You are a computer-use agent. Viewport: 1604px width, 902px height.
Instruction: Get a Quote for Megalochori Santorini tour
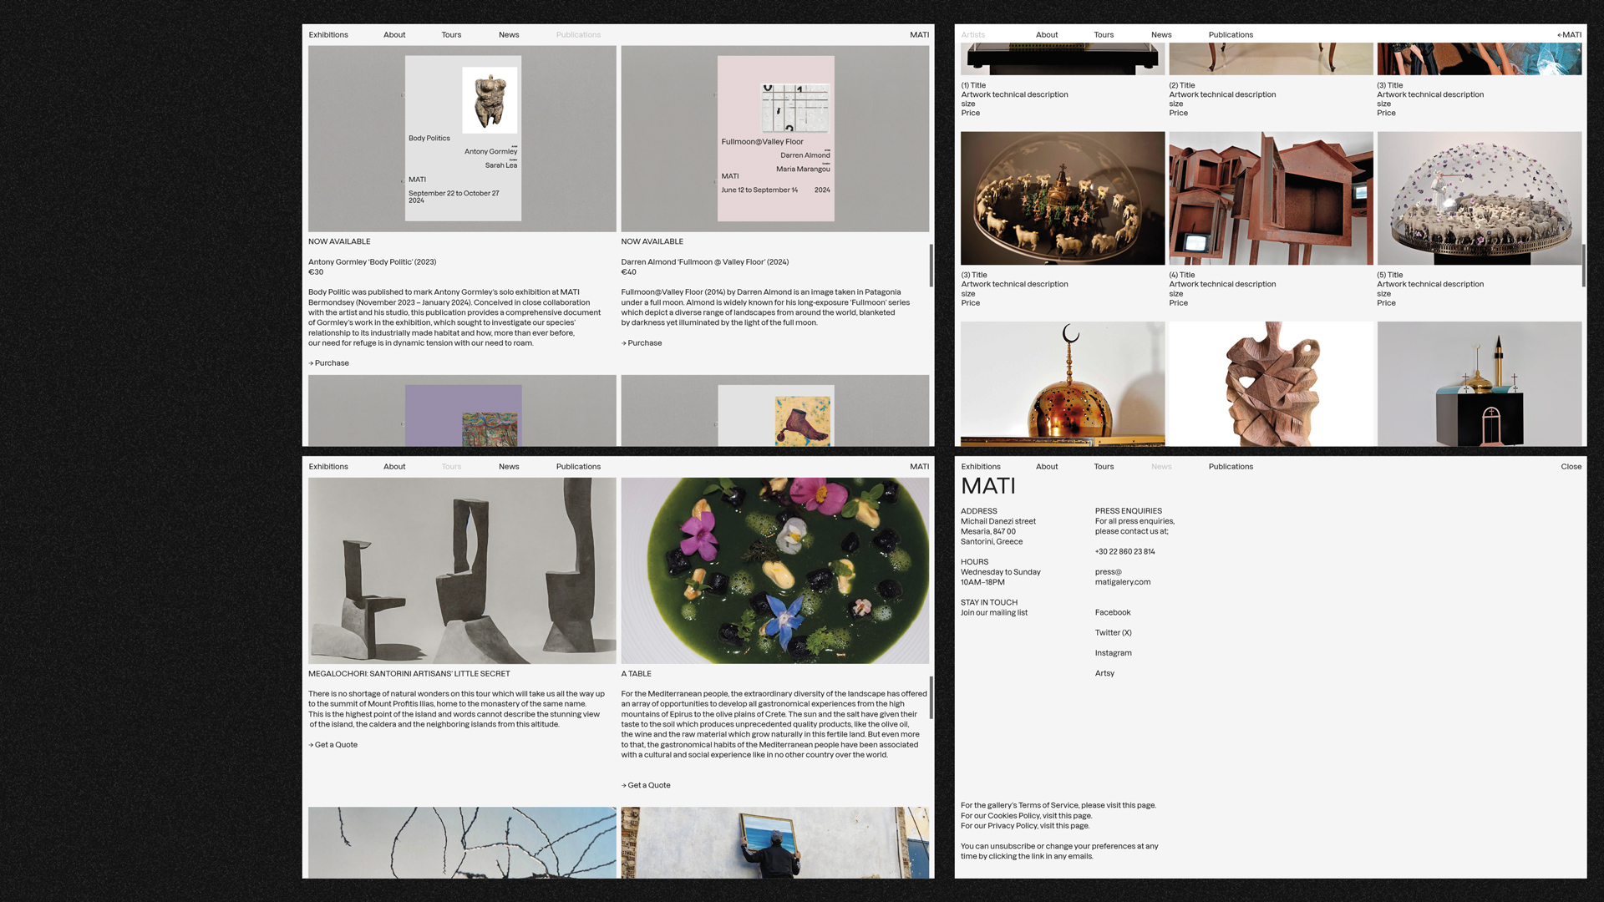click(333, 745)
